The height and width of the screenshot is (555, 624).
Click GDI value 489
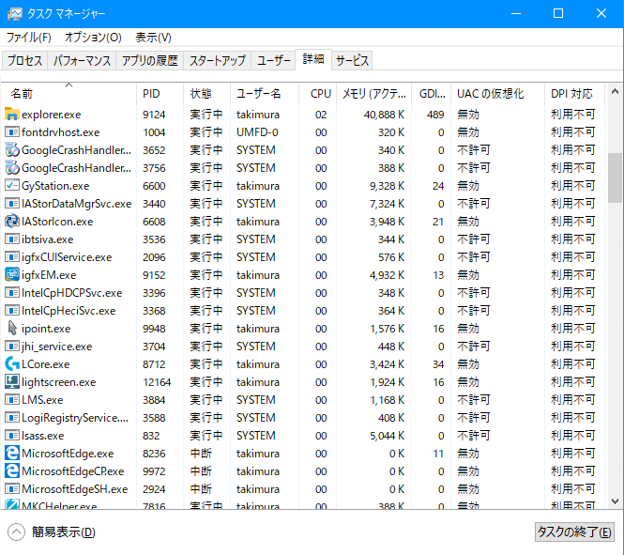pos(435,115)
